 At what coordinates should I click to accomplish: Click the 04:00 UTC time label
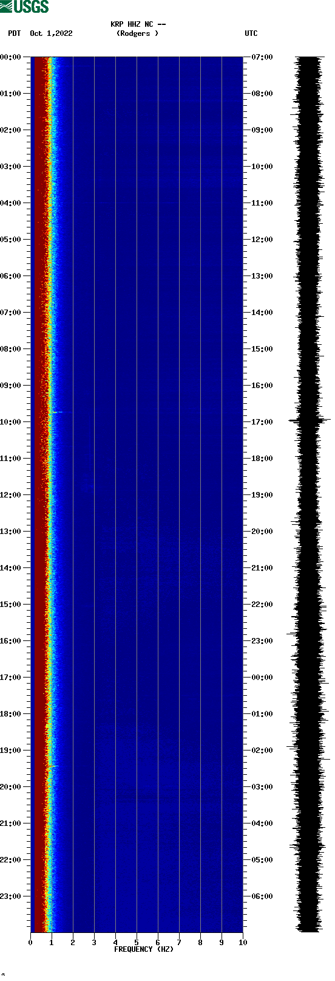[x=262, y=823]
